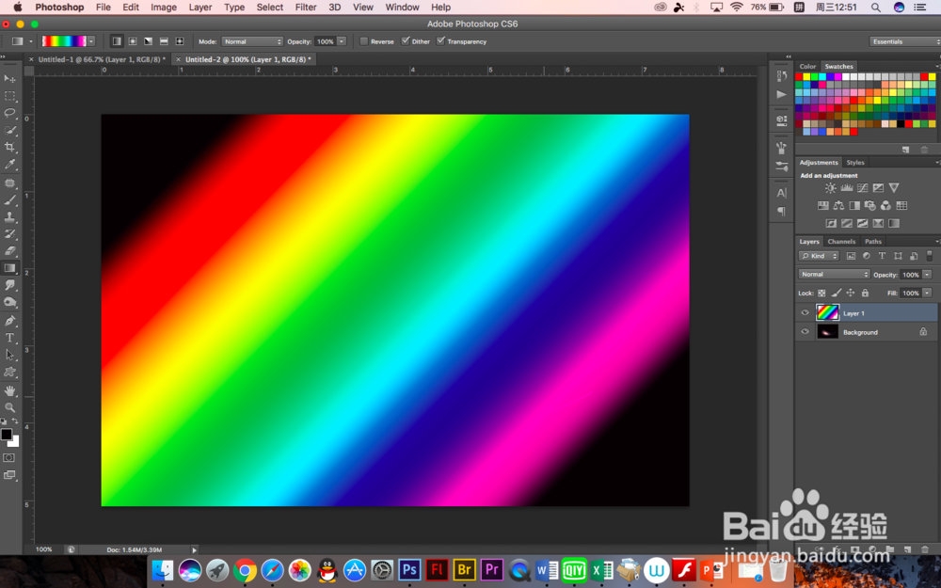This screenshot has width=941, height=588.
Task: Choose the Clone Stamp tool
Action: coord(10,217)
